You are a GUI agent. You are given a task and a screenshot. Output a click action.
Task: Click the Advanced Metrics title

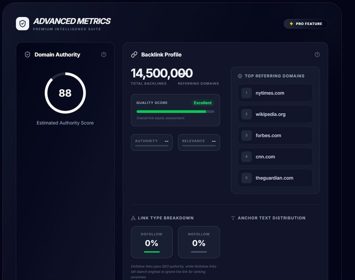click(72, 21)
